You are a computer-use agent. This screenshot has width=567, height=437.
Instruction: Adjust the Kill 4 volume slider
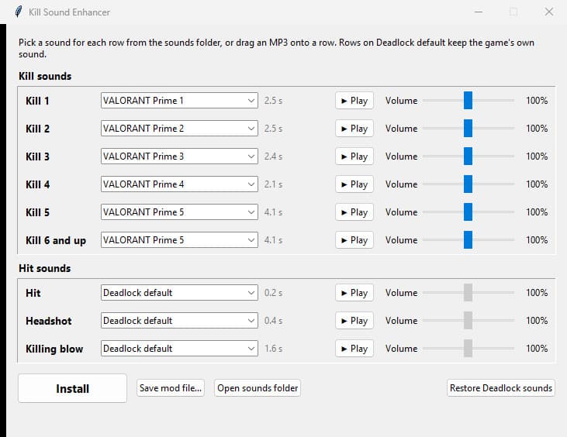[x=468, y=184]
